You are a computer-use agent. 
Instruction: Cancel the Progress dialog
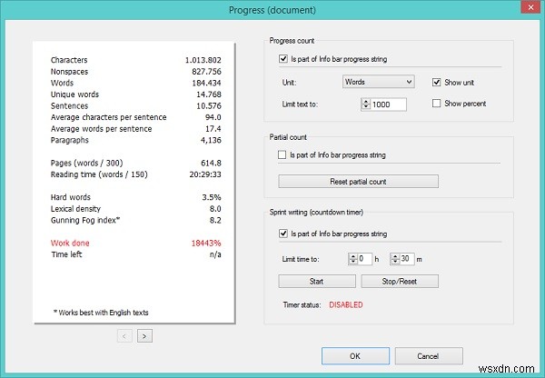tap(429, 356)
